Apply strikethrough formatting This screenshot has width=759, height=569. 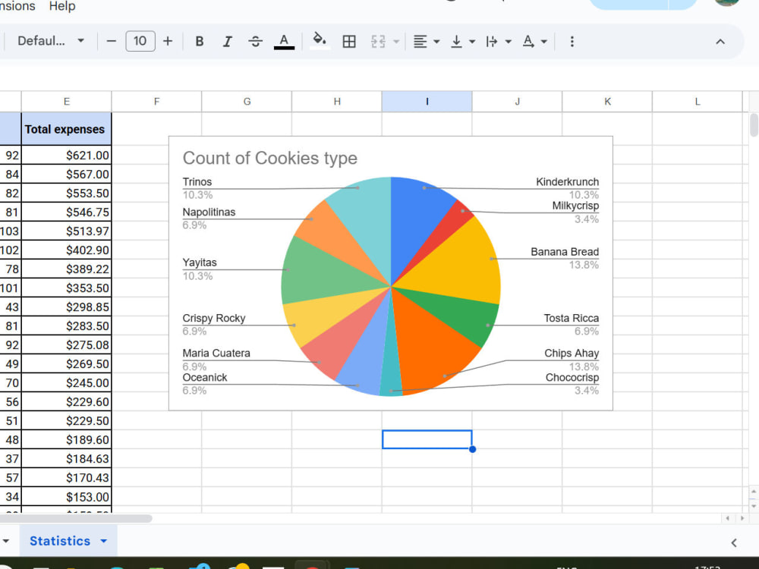point(255,42)
